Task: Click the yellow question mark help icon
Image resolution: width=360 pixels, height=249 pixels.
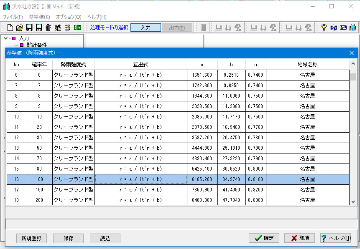Action: pos(324,28)
